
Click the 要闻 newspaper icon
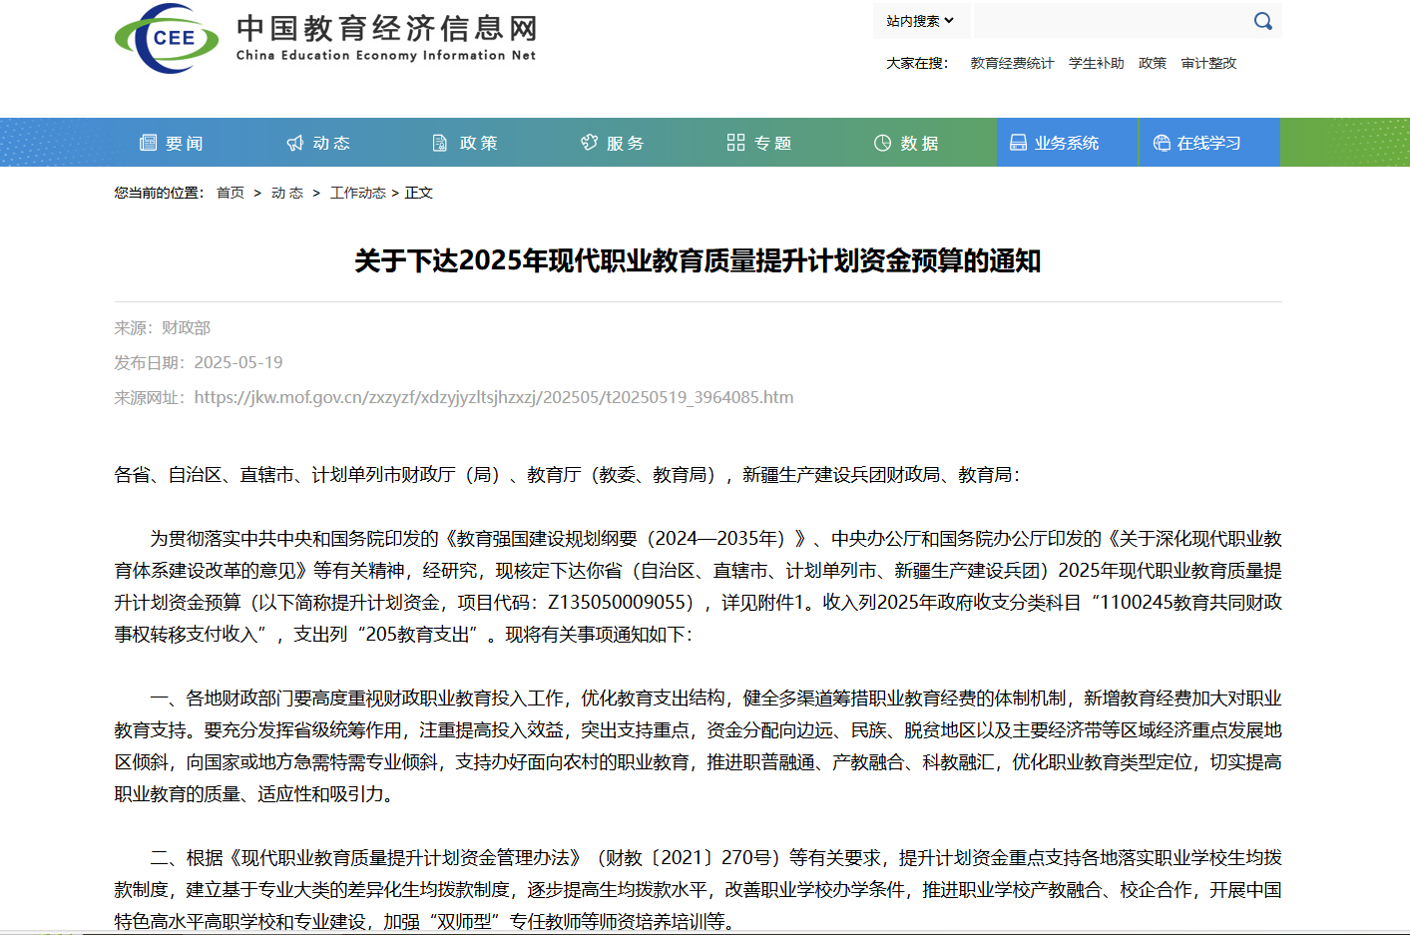(x=149, y=143)
